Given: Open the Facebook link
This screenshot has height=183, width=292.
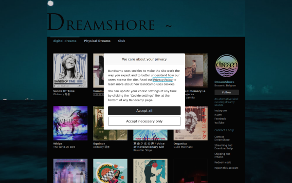Looking at the screenshot, I should pos(220,119).
